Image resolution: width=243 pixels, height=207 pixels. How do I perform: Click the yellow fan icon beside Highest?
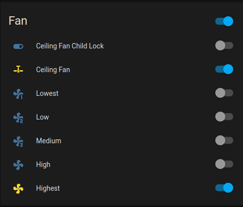18,189
